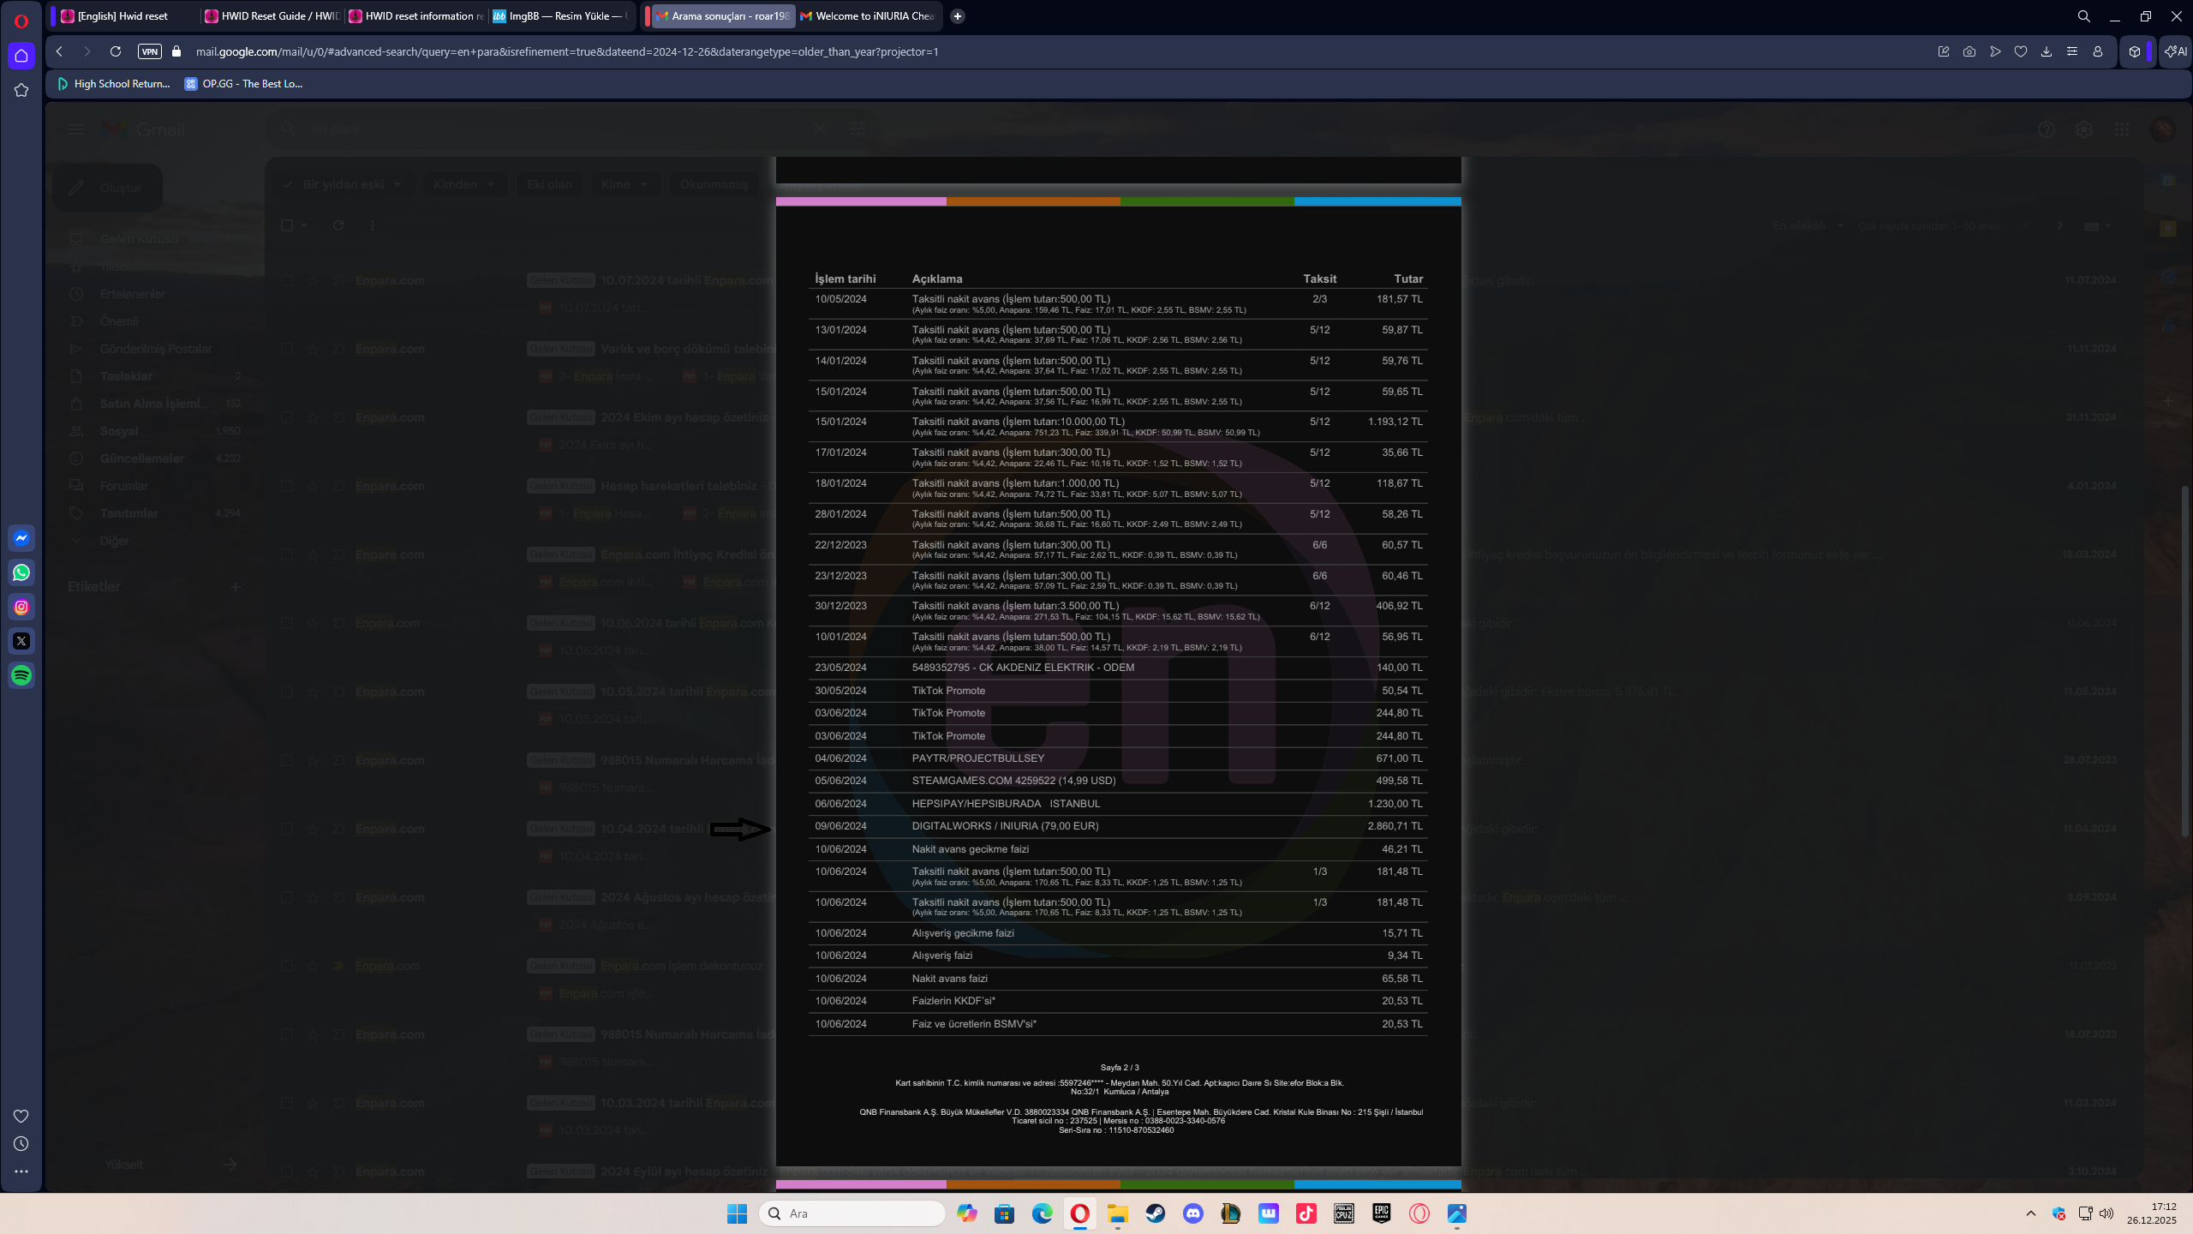Add a new label next to Etiketler

236,587
